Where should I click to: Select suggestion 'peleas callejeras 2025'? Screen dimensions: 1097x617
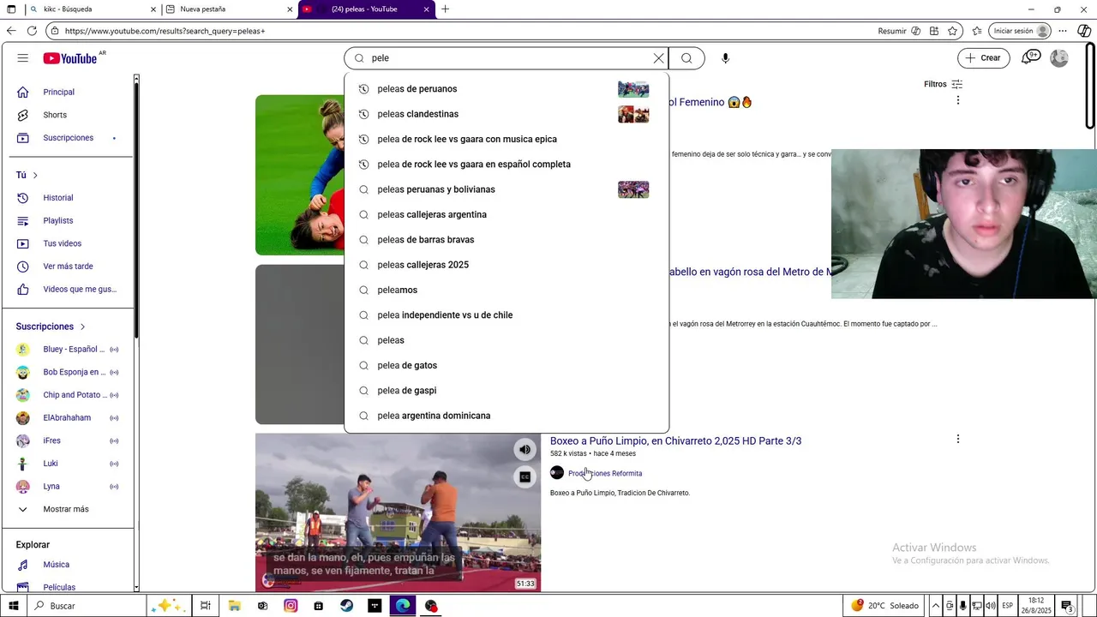click(x=507, y=265)
